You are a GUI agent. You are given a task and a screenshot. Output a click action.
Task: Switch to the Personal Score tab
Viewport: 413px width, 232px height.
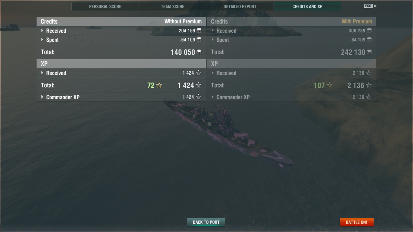(x=105, y=6)
